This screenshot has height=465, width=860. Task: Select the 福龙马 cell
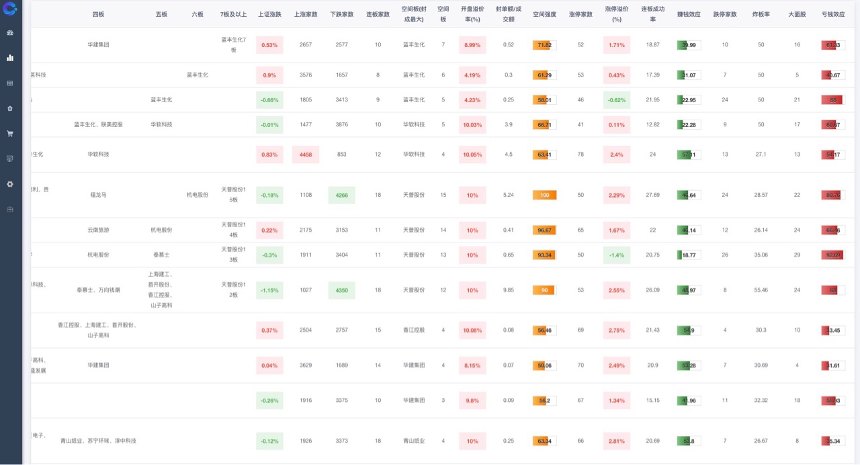98,195
